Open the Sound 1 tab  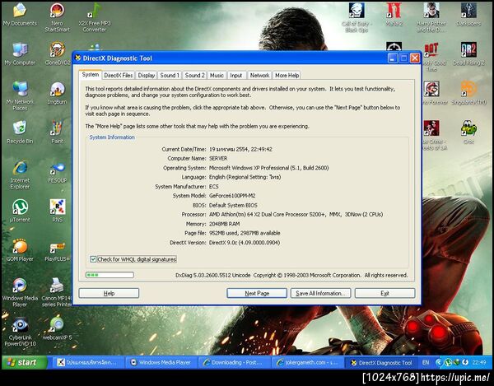tap(170, 75)
